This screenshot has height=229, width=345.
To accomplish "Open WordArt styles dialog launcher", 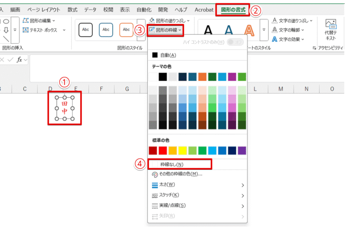I will coord(314,48).
